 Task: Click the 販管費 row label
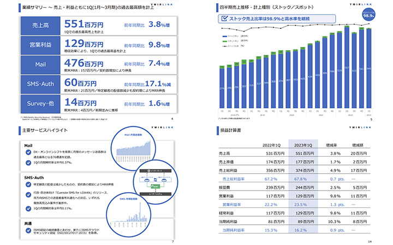click(x=224, y=187)
